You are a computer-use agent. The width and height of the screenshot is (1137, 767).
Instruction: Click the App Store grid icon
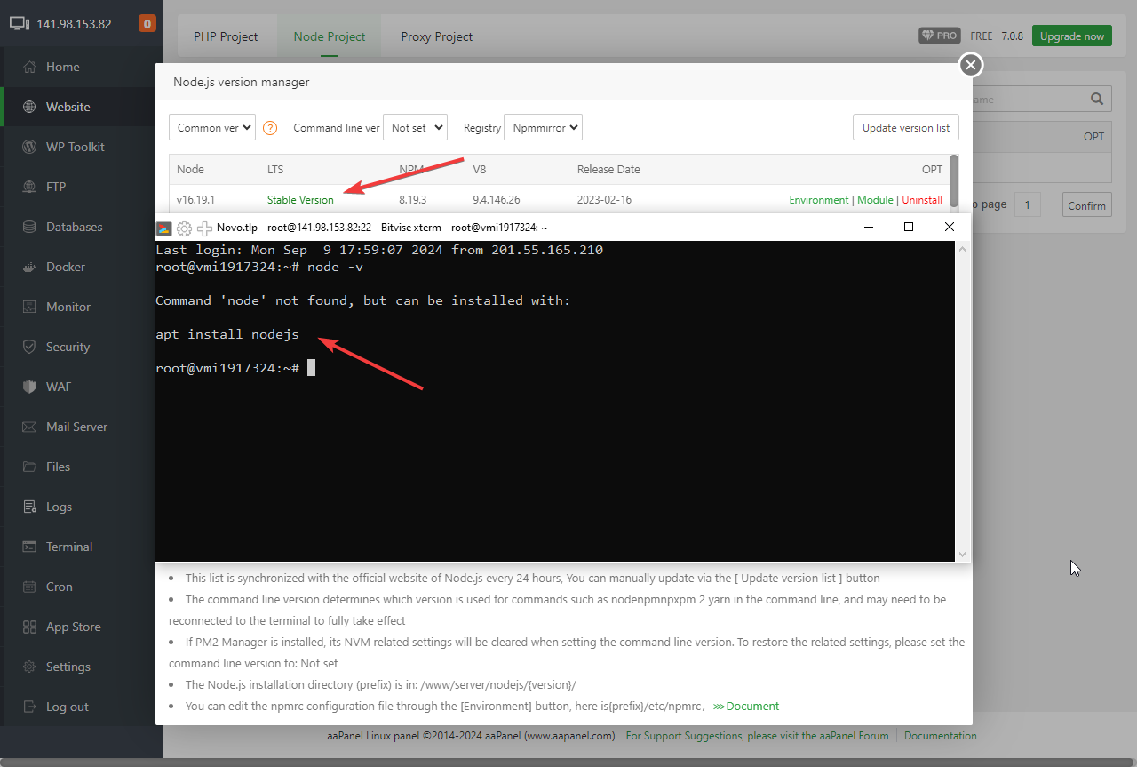pyautogui.click(x=29, y=627)
